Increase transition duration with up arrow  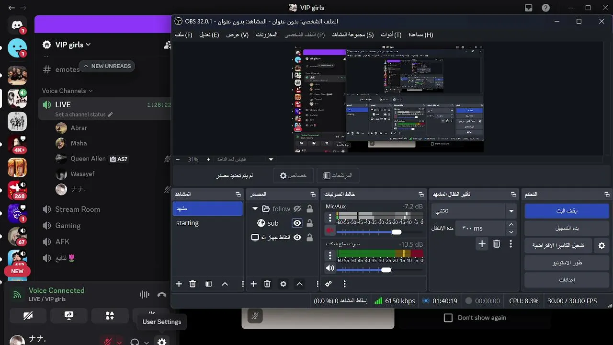pyautogui.click(x=511, y=225)
